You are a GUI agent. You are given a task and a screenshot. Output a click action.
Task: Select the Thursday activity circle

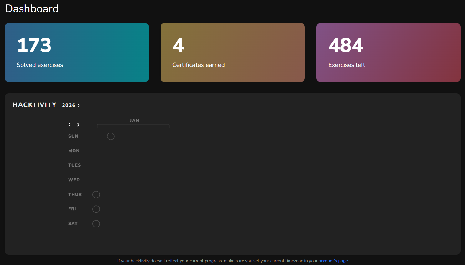pyautogui.click(x=96, y=195)
